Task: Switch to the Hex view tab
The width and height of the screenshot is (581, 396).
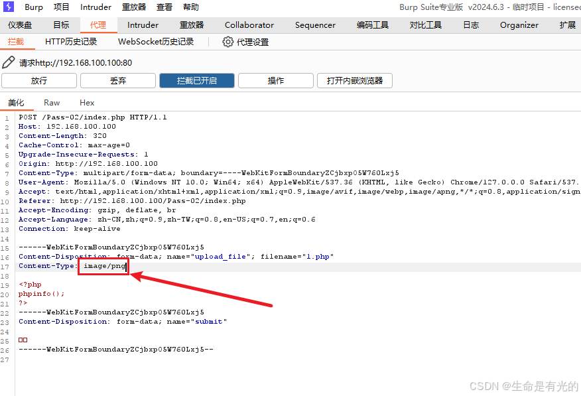Action: click(87, 103)
